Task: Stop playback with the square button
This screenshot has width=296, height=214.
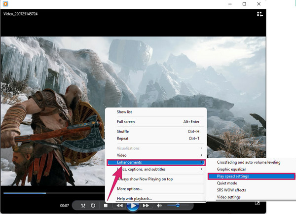Action: coord(106,206)
